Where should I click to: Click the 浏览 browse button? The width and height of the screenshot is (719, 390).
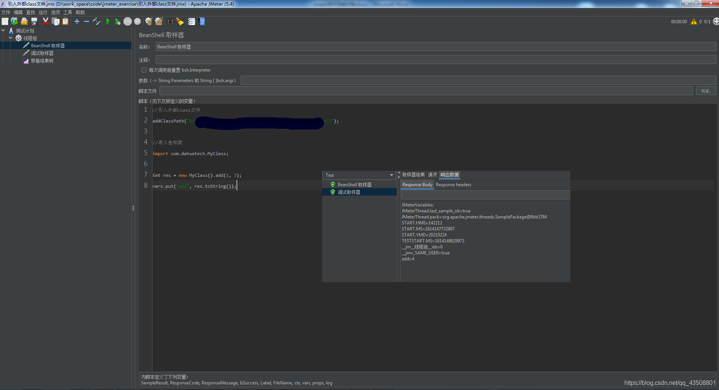point(706,91)
